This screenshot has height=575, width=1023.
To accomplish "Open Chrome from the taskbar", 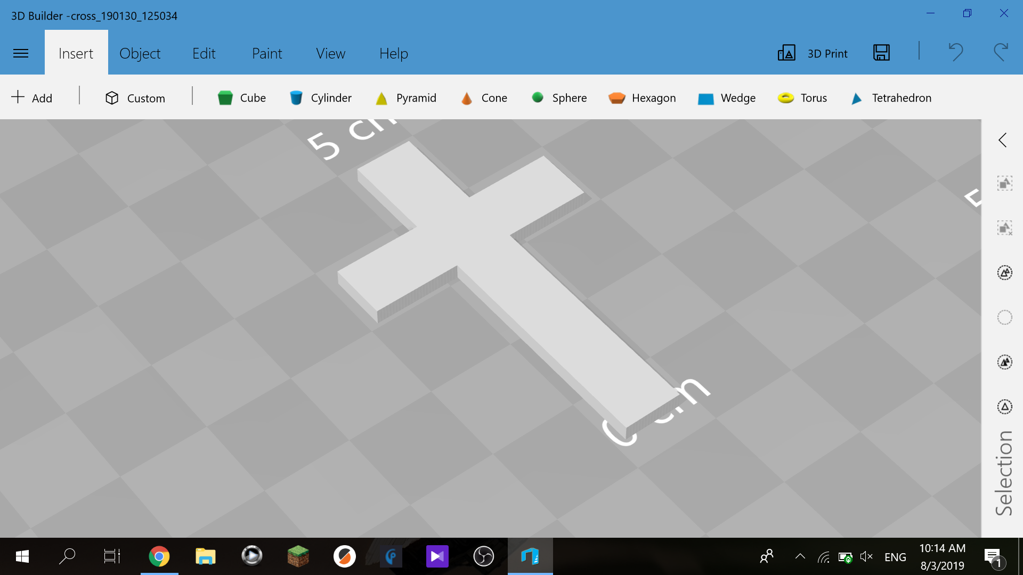I will tap(159, 556).
